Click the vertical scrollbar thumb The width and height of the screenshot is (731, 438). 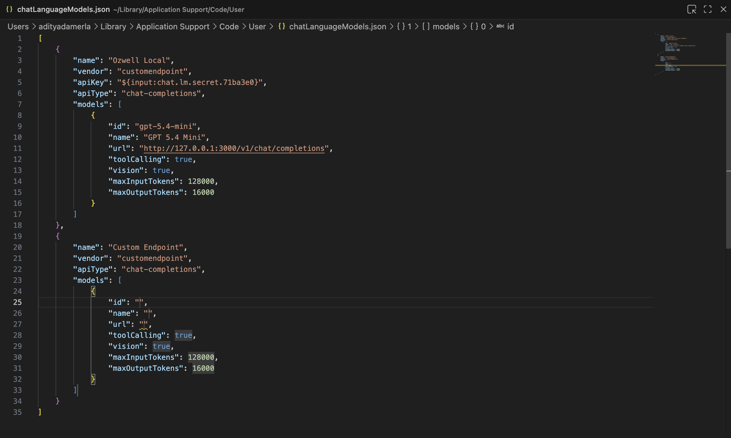point(728,141)
